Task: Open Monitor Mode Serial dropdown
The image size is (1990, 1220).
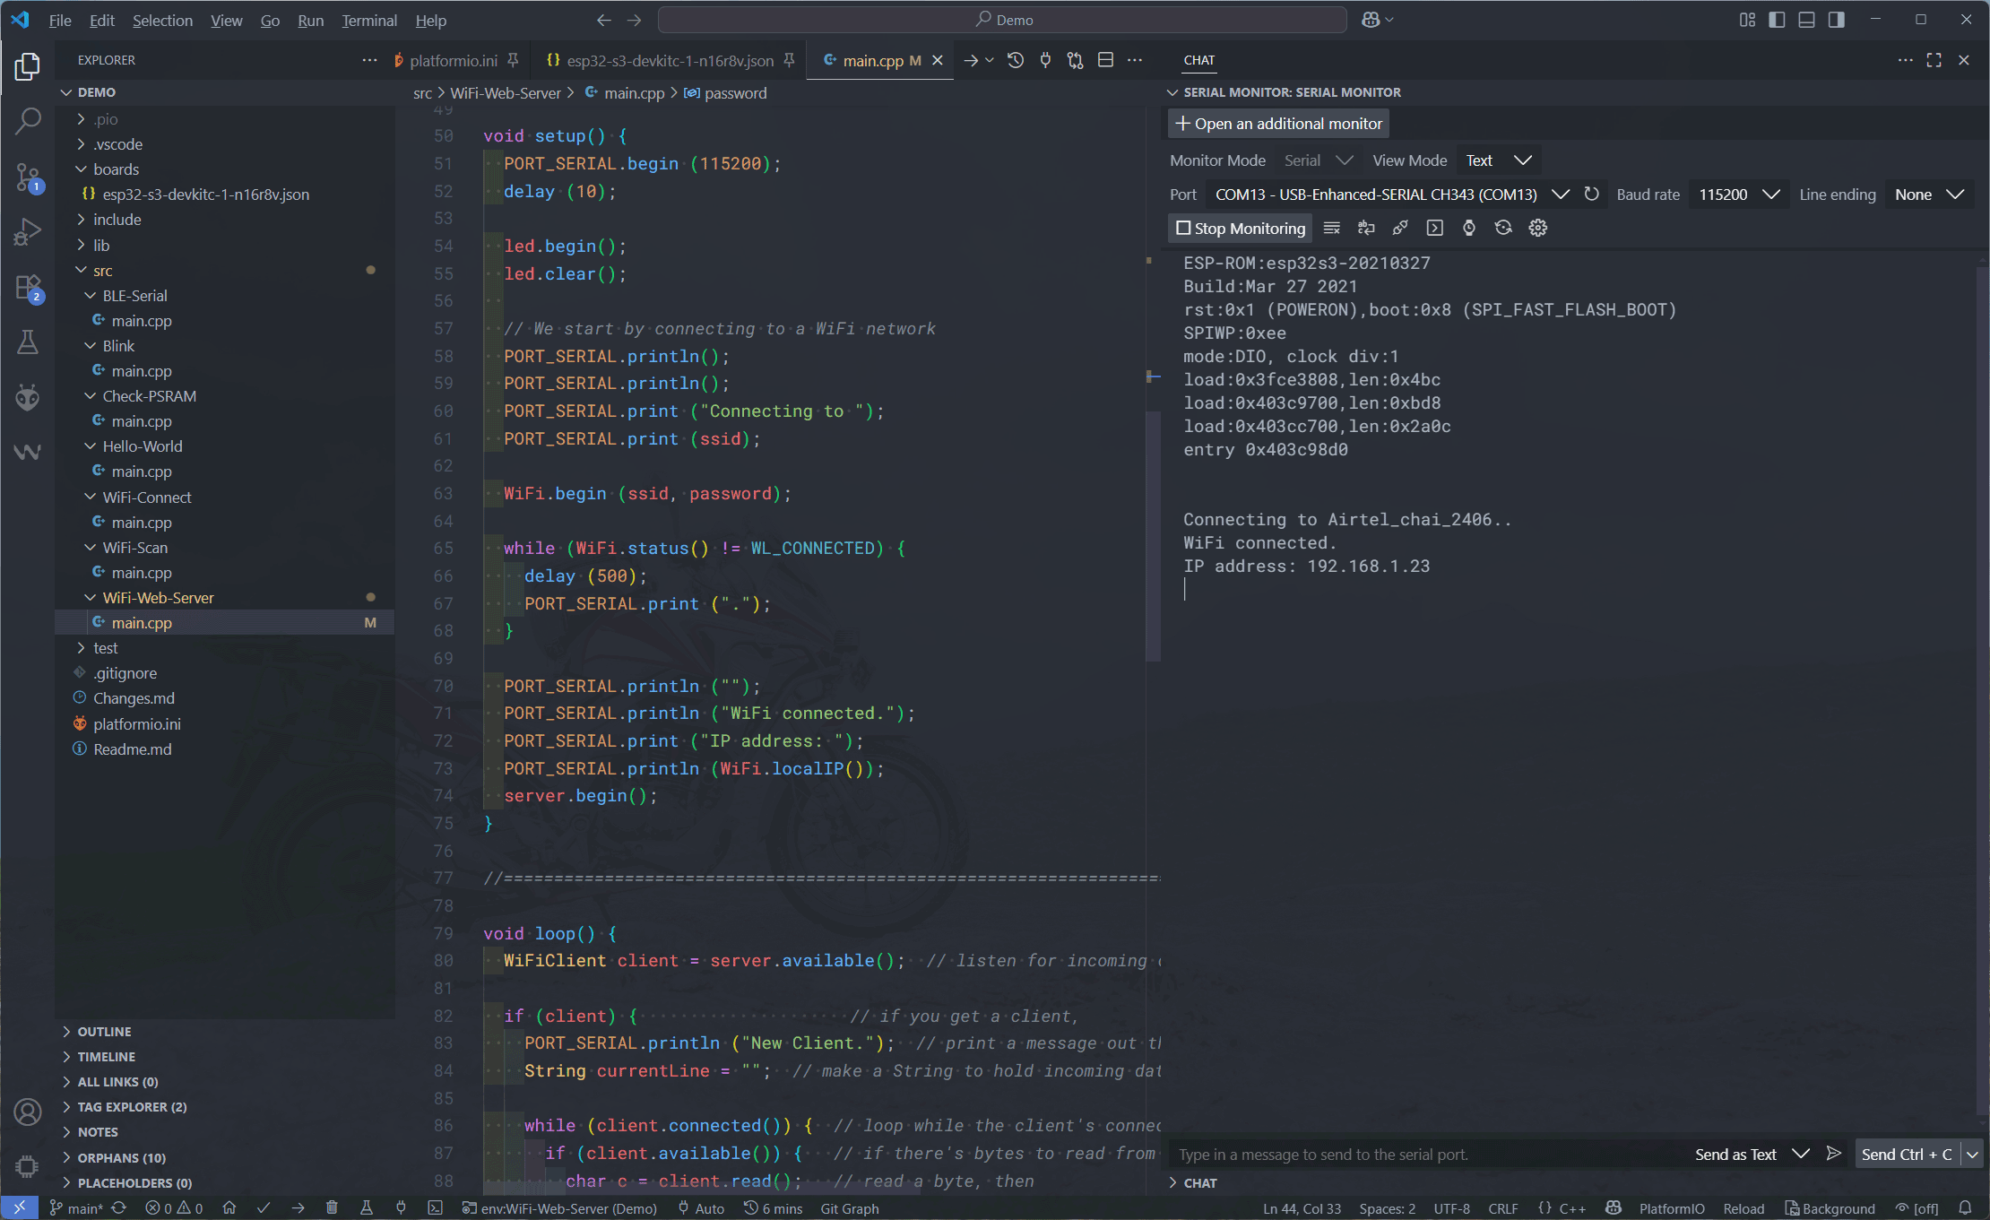Action: (x=1318, y=160)
